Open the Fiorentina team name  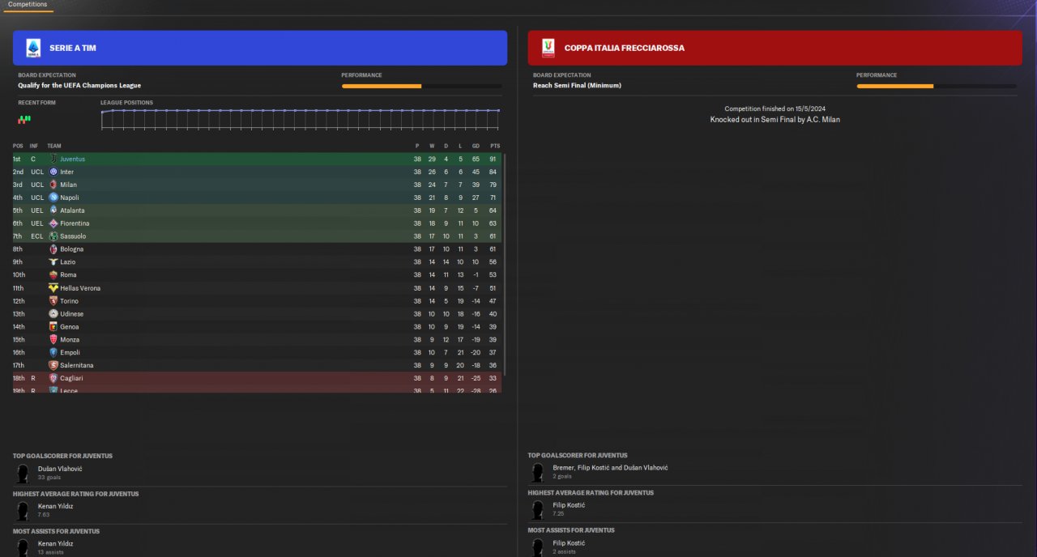(75, 223)
